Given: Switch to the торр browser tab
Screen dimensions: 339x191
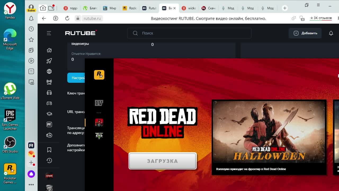Looking at the screenshot, I should [x=71, y=8].
